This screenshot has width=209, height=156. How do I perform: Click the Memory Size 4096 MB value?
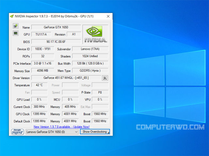coord(43,71)
